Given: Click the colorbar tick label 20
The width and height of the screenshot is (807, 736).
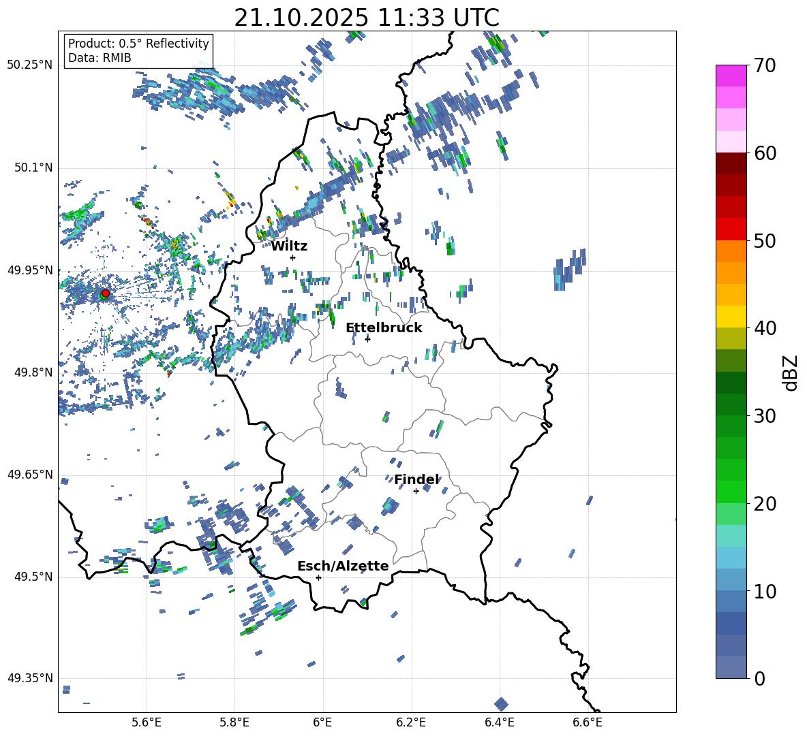Looking at the screenshot, I should [x=764, y=504].
